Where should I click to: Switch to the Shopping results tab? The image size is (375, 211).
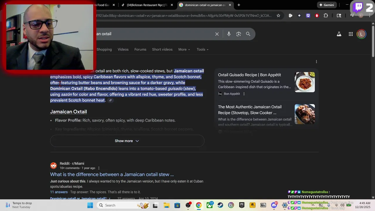click(104, 50)
